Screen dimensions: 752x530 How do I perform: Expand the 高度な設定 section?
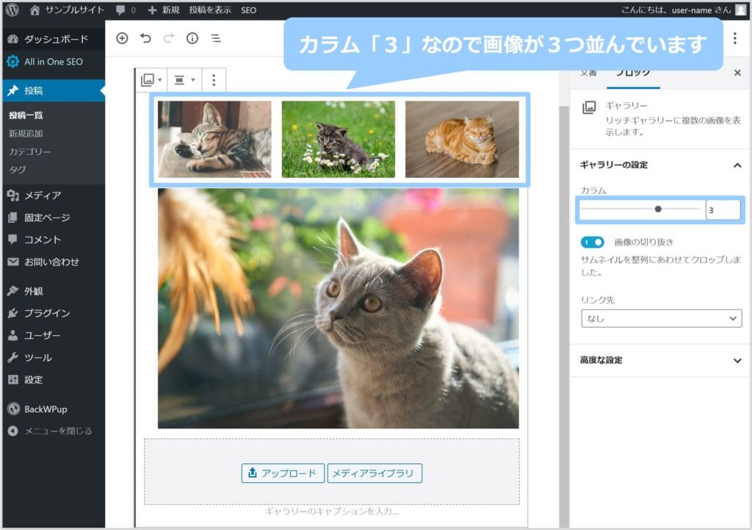(737, 361)
